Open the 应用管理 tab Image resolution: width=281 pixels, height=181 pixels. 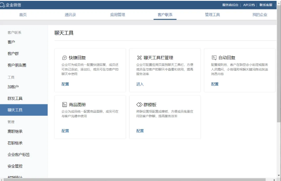(x=117, y=15)
